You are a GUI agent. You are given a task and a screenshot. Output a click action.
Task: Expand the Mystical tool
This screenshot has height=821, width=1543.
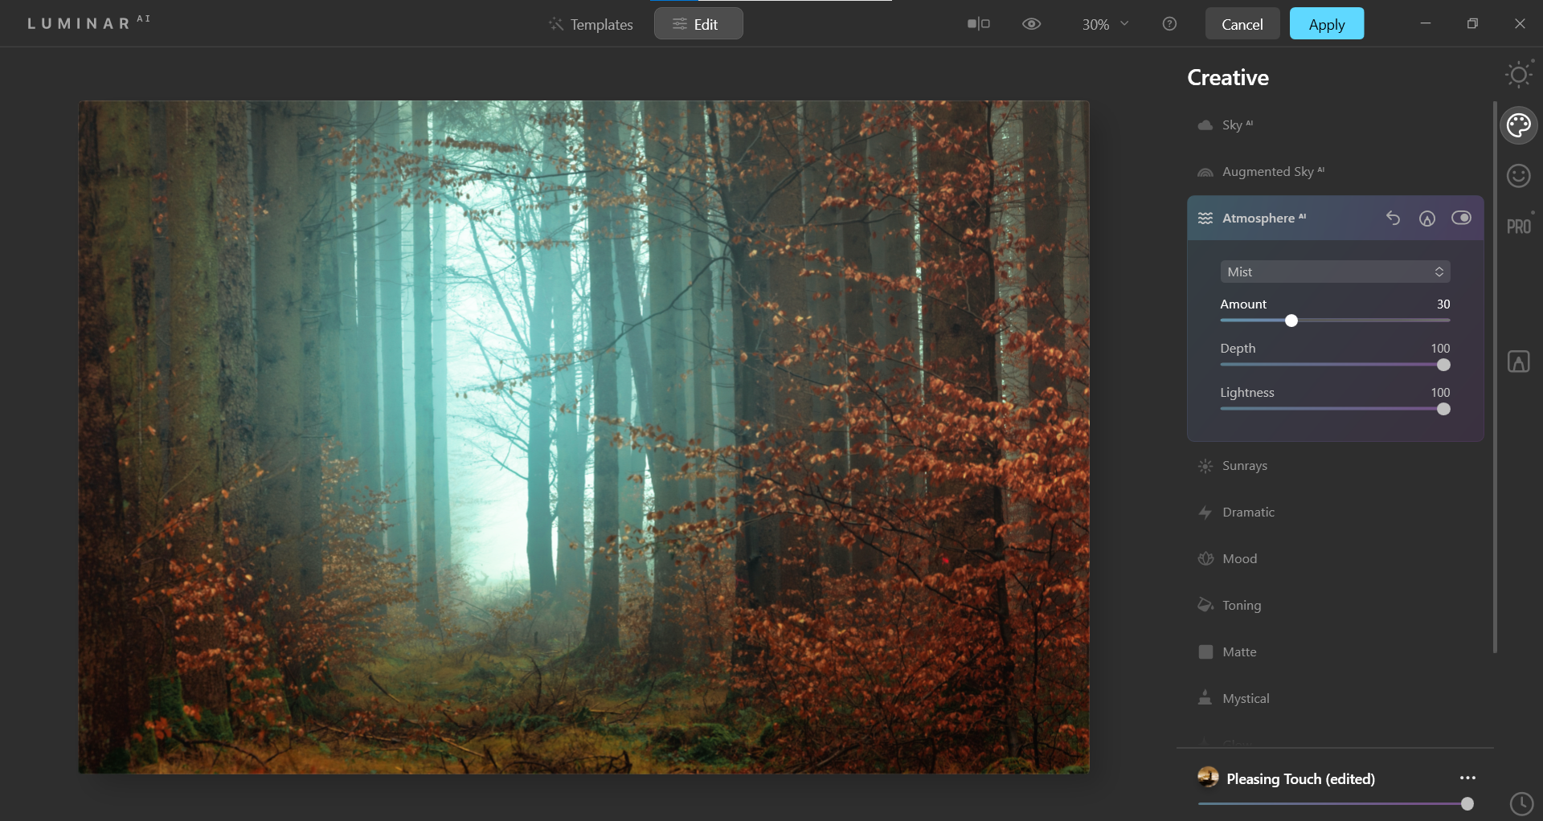1335,699
